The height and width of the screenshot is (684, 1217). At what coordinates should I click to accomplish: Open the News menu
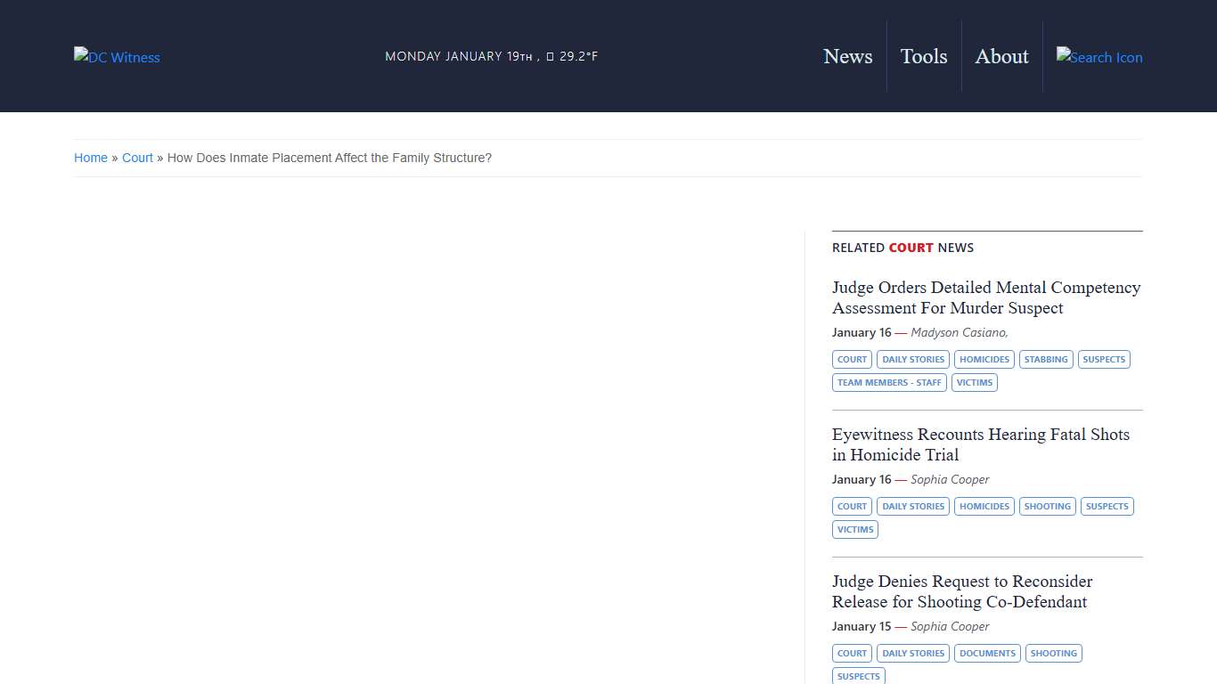coord(847,56)
